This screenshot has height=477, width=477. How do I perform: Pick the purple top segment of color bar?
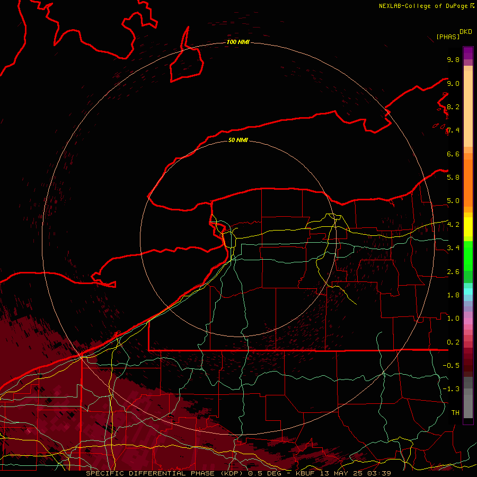(x=468, y=53)
